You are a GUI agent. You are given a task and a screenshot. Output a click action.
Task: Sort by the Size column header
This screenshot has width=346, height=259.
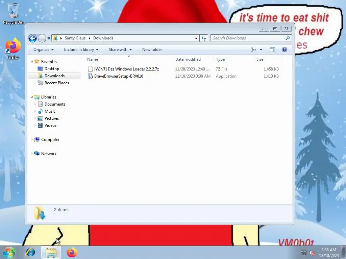pos(268,59)
